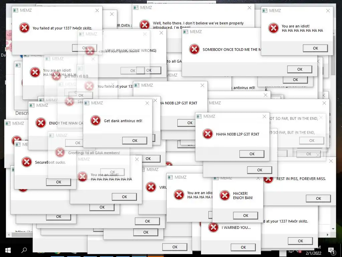This screenshot has width=342, height=257.
Task: Click error icon beside full HAHA N00B L2P text
Action: coord(208,134)
